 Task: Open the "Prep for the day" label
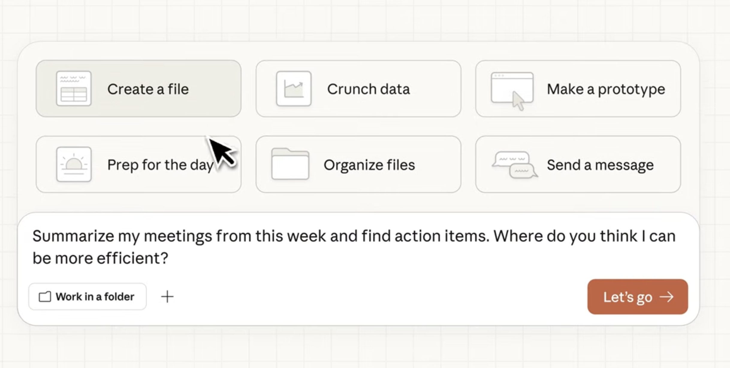[x=160, y=165]
